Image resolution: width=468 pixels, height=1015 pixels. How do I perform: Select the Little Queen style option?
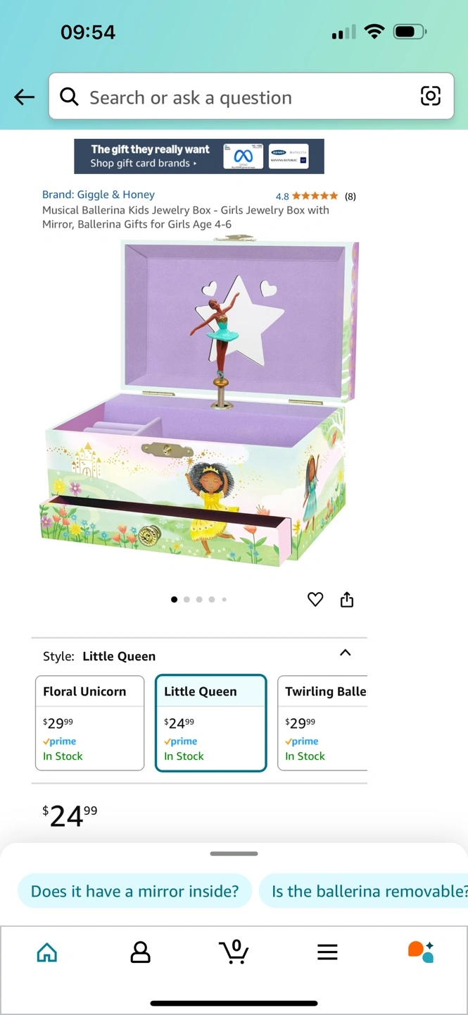pos(211,723)
